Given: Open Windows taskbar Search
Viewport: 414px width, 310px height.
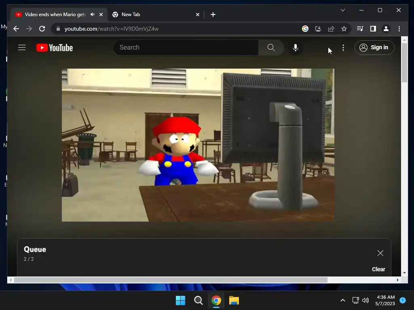Looking at the screenshot, I should click(198, 300).
